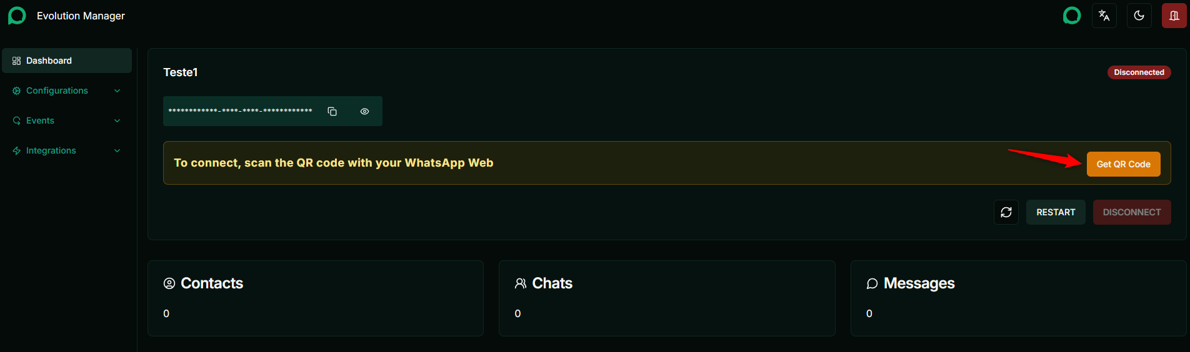
Task: Click the Evolution Manager logo
Action: [x=17, y=16]
